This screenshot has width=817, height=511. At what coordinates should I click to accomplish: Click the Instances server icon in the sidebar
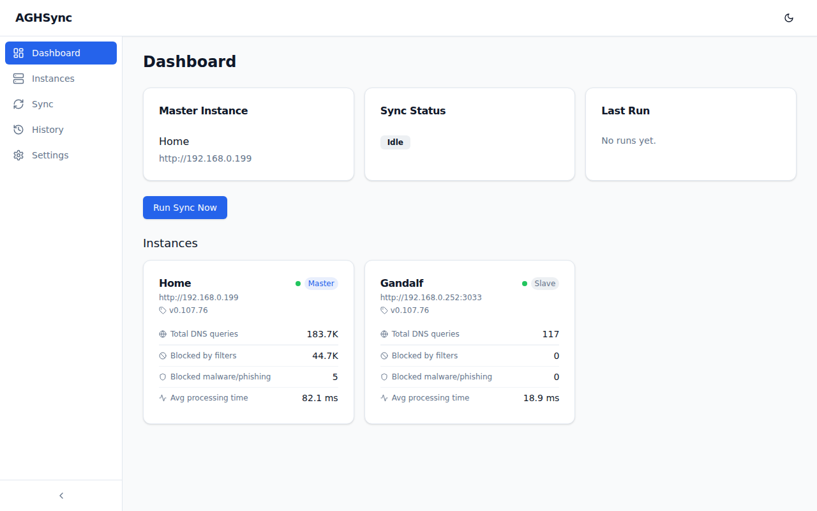[x=19, y=79]
